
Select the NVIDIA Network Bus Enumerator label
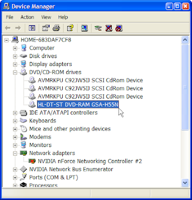71,169
